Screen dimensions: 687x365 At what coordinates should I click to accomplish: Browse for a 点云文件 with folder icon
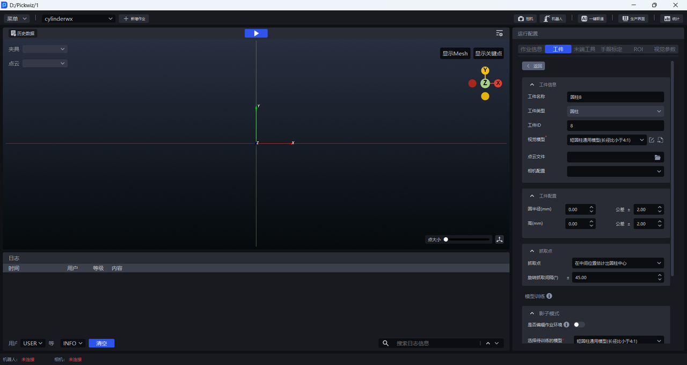pos(657,157)
